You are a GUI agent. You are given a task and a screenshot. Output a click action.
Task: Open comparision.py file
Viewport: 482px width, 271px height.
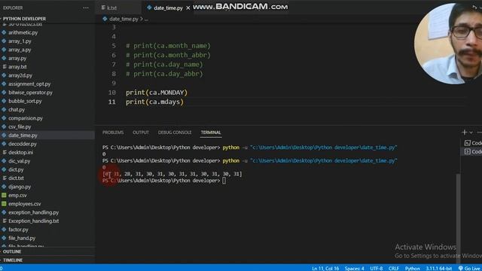click(x=26, y=118)
